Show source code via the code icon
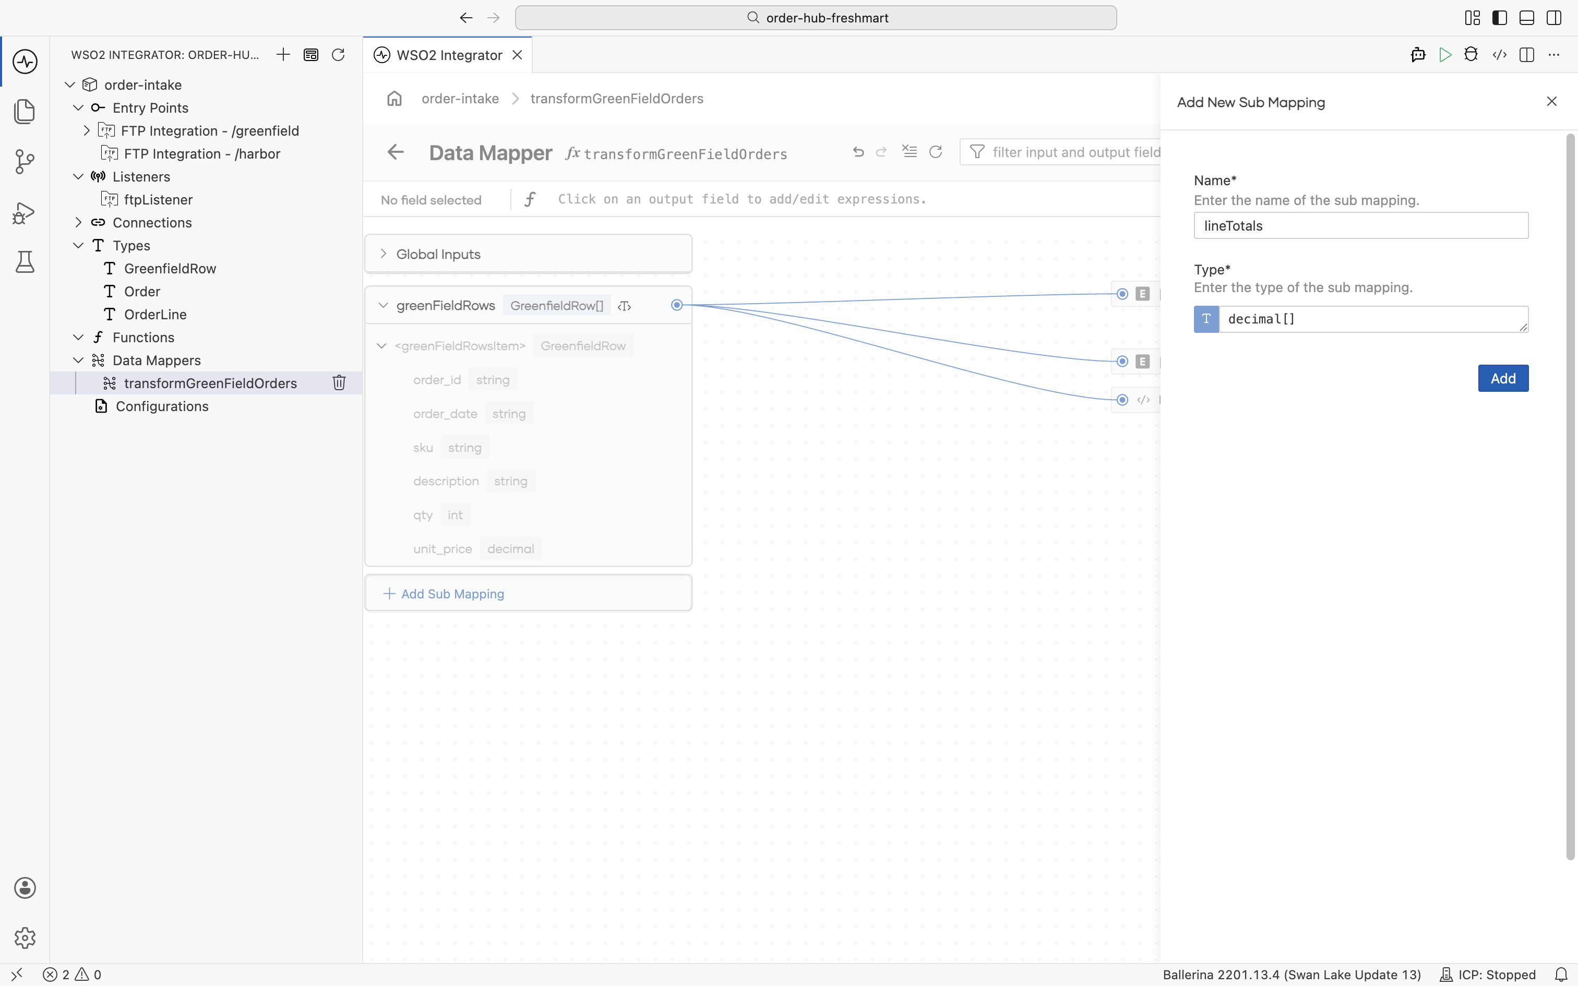Screen dimensions: 1578x986 click(1500, 55)
